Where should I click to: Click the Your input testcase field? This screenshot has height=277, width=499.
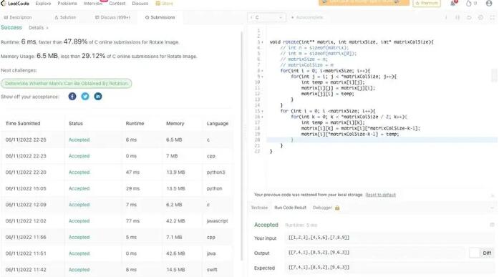pyautogui.click(x=389, y=238)
